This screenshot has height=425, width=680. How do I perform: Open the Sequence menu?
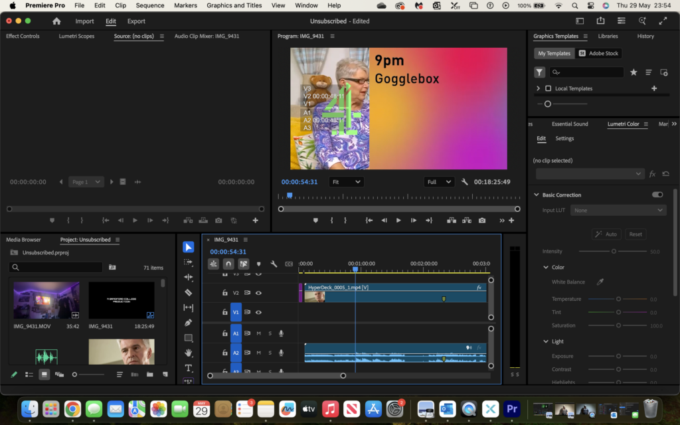click(x=150, y=5)
